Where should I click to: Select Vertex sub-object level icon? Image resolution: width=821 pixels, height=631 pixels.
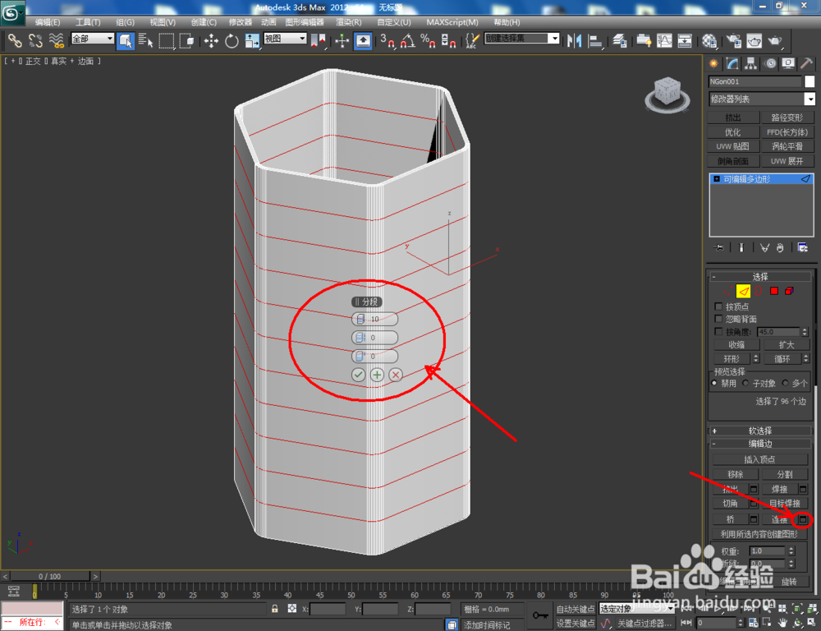pos(727,291)
